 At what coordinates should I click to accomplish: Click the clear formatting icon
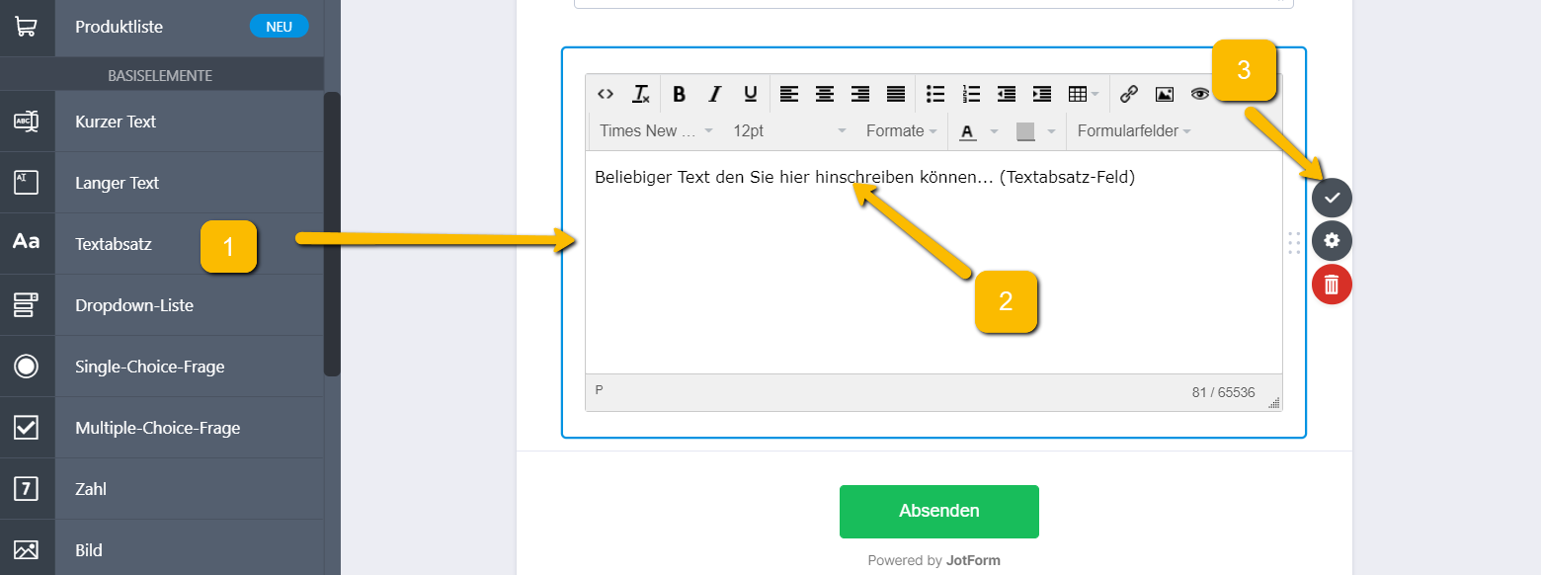pyautogui.click(x=641, y=94)
